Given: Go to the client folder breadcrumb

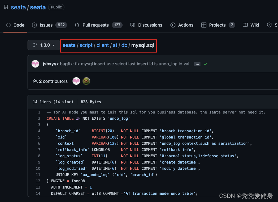Looking at the screenshot, I should pos(103,45).
